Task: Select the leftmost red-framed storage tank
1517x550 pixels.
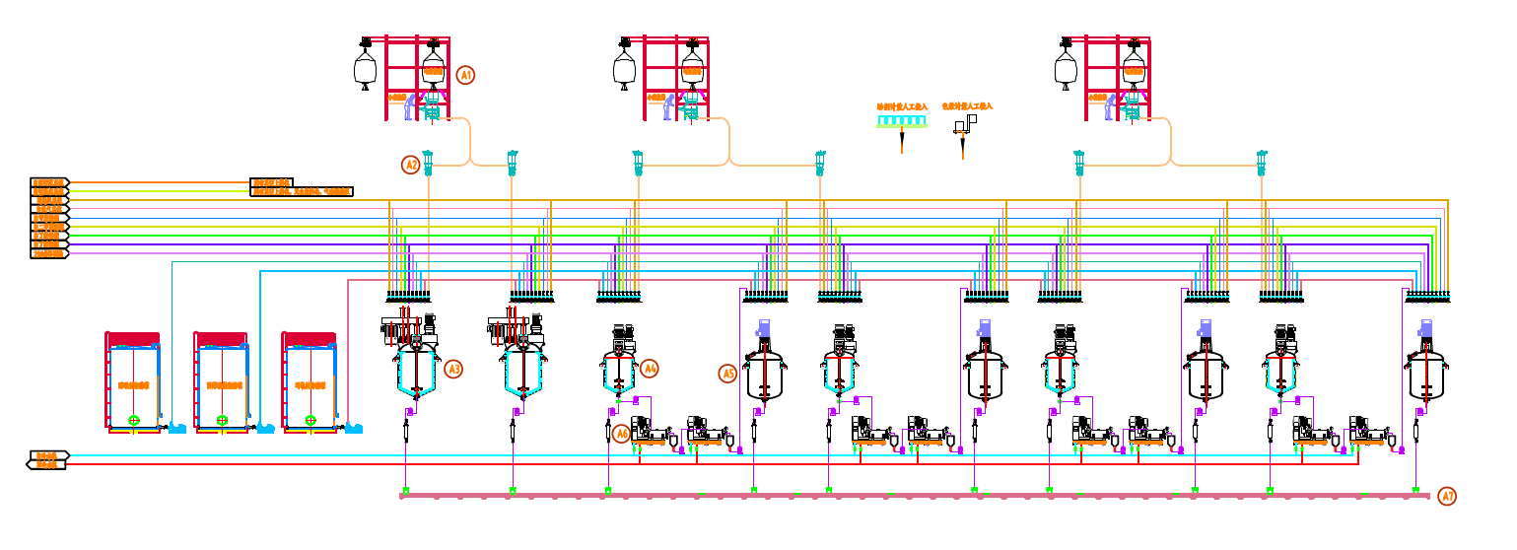Action: [x=133, y=381]
